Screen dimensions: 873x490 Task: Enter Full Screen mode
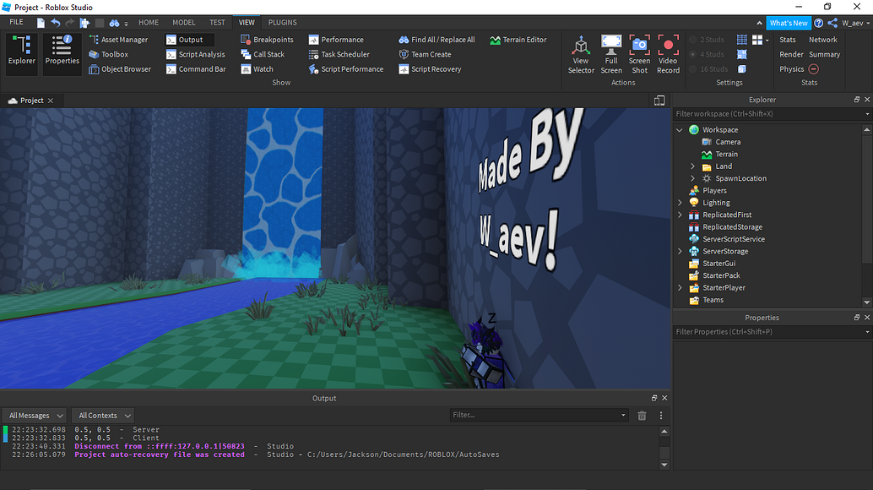pyautogui.click(x=611, y=53)
